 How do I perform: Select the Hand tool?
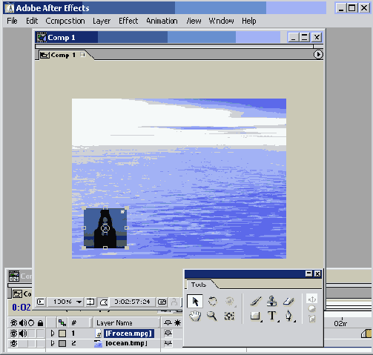coord(195,316)
